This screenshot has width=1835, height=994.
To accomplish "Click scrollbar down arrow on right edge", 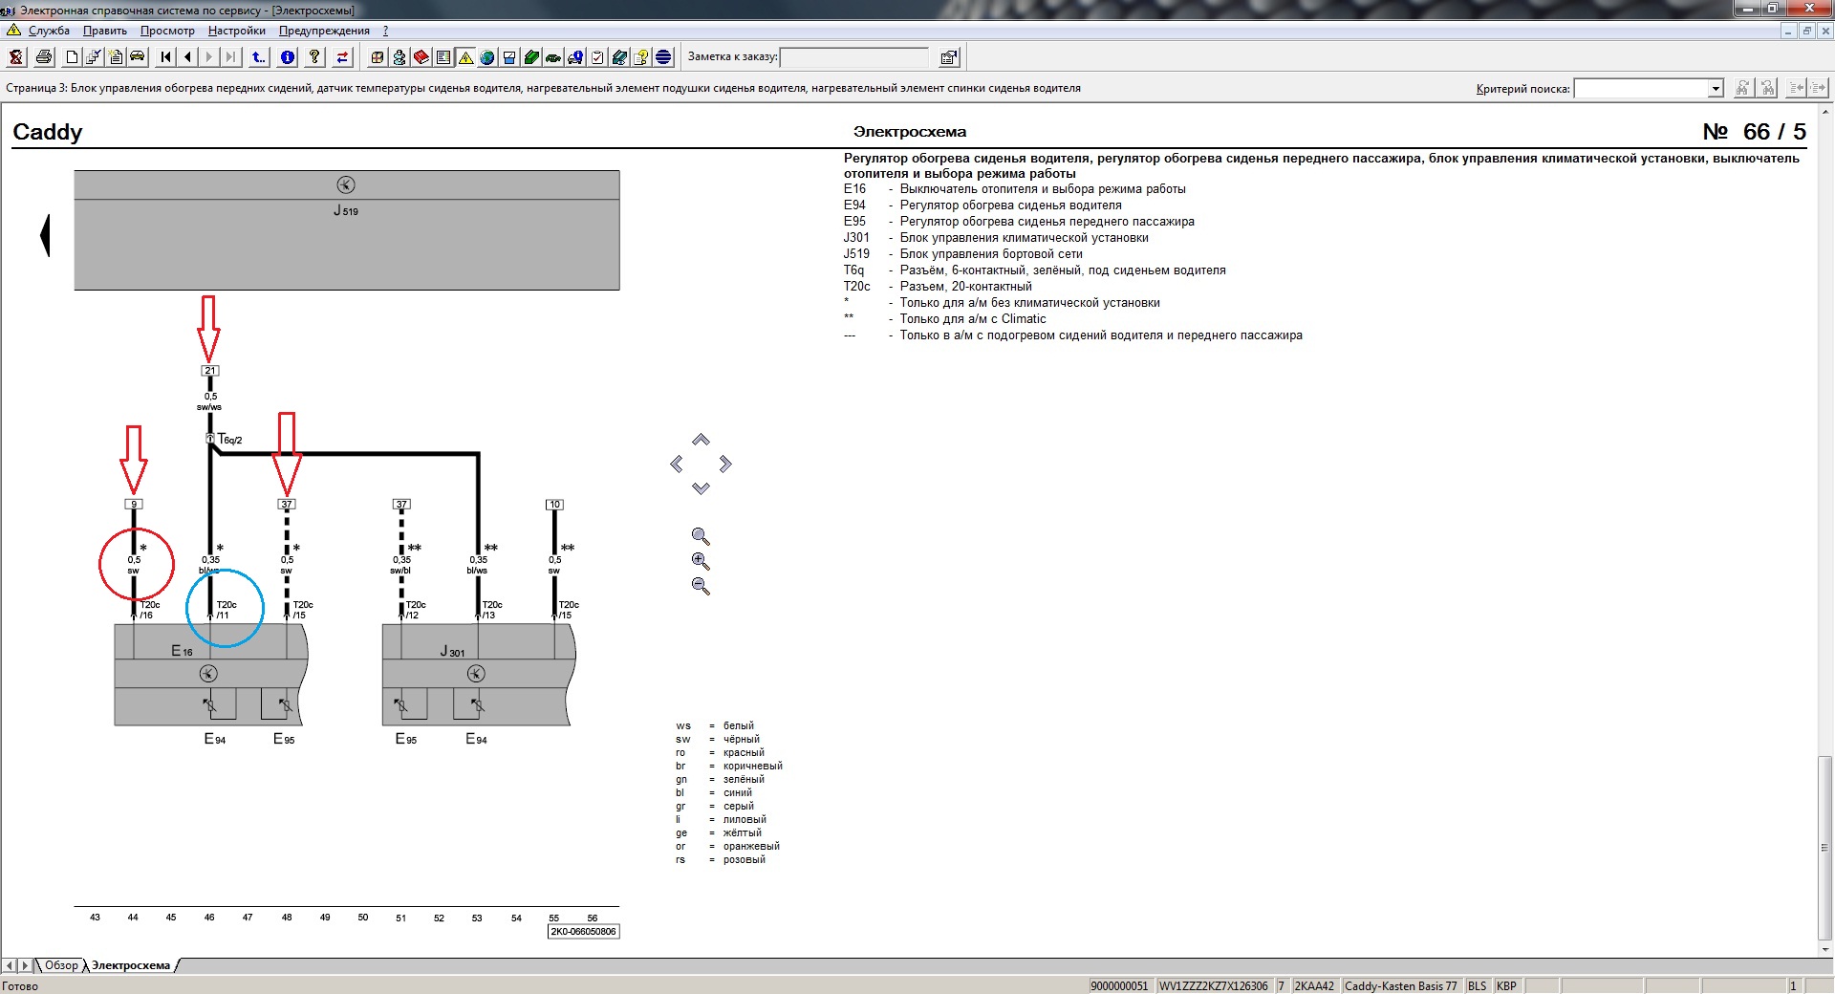I will pyautogui.click(x=1824, y=949).
